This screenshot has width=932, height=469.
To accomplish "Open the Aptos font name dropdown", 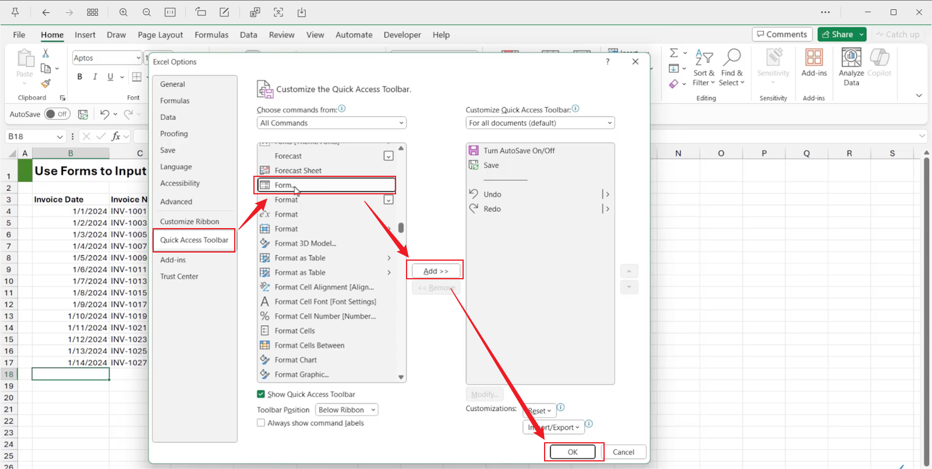I will point(138,58).
